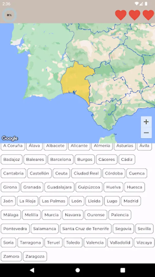Choose Vizcaya
This screenshot has width=155, height=277.
tap(144, 243)
